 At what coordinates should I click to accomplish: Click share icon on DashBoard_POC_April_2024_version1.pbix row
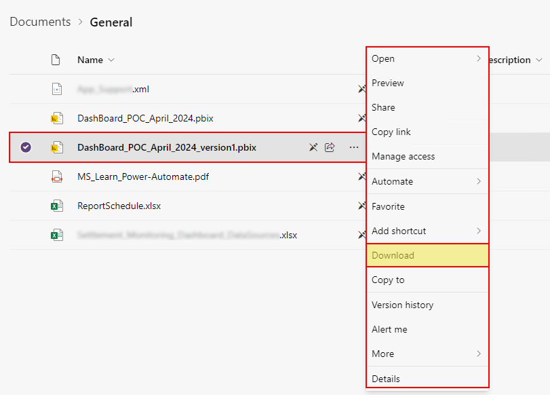click(x=330, y=147)
